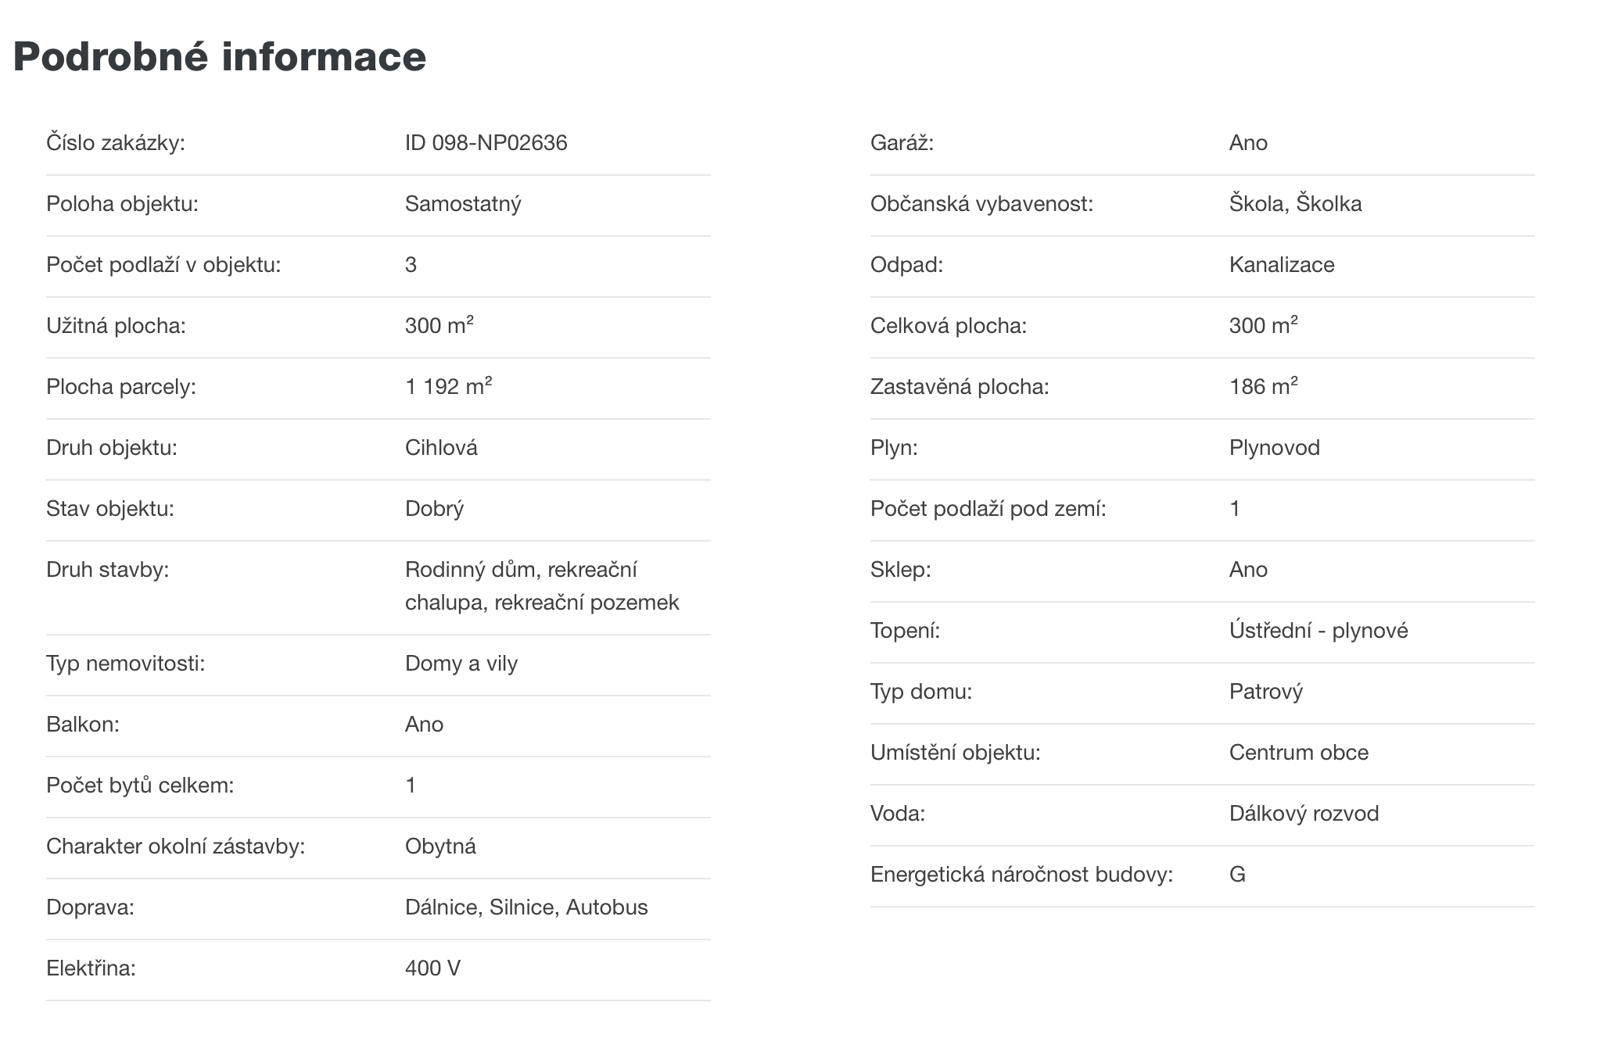Screen dimensions: 1600x1038
Task: Select the order ID 098-NP02636 value
Action: (x=486, y=143)
